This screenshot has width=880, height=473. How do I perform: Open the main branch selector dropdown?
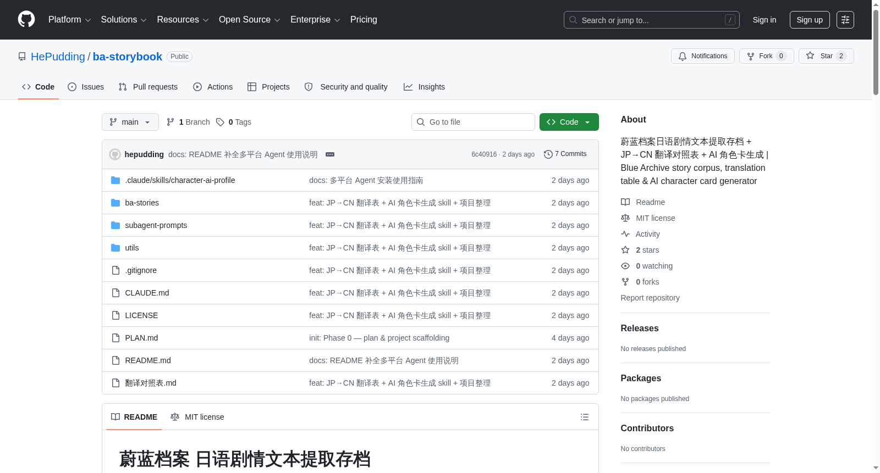130,122
